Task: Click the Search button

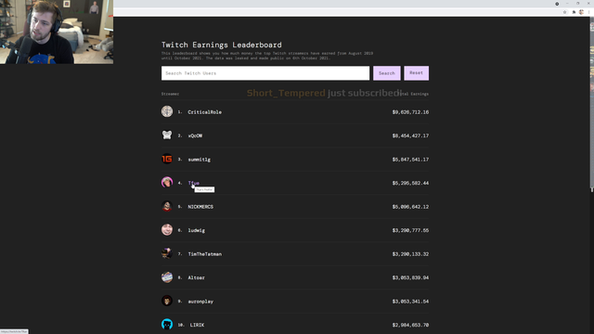Action: (387, 73)
